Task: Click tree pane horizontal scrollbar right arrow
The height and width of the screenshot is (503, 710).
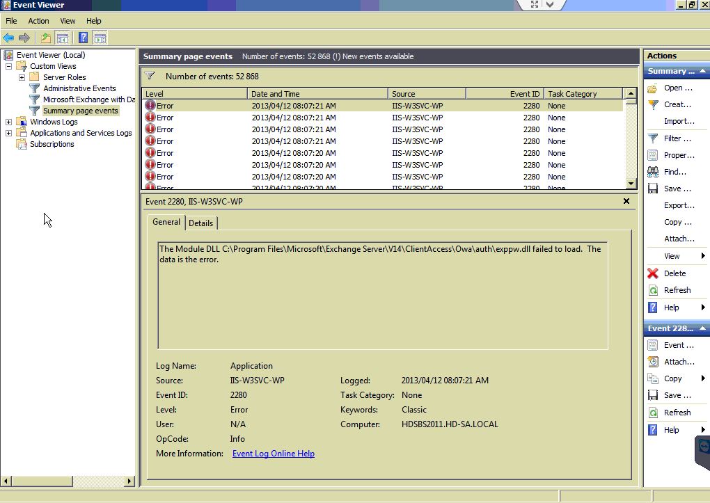Action: click(x=129, y=481)
